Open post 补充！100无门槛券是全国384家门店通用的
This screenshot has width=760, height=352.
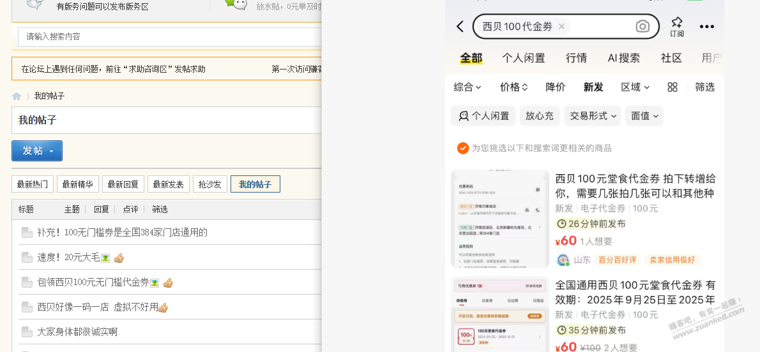122,232
